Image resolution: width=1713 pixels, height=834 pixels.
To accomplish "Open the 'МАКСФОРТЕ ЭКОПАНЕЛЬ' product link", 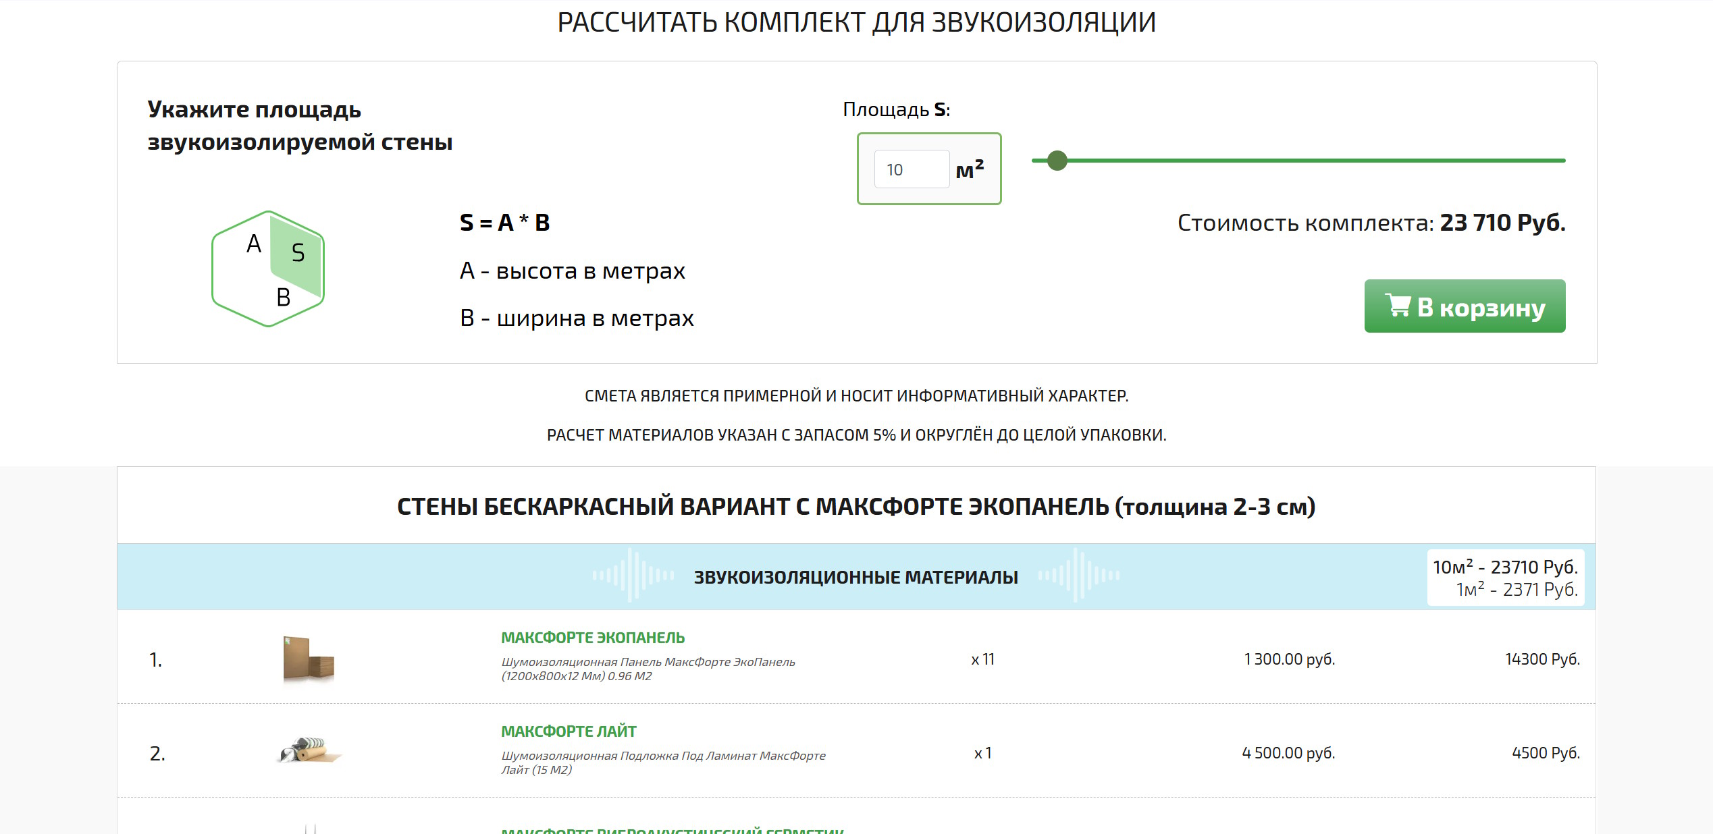I will tap(593, 638).
